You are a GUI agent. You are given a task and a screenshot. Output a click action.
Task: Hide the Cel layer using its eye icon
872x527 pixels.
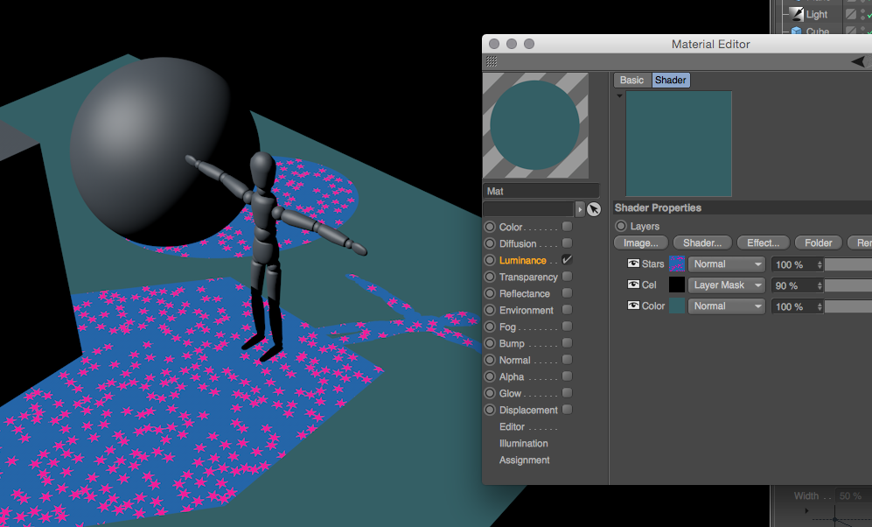tap(632, 285)
